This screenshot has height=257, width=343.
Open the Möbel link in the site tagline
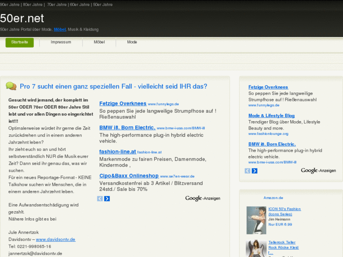click(x=59, y=29)
